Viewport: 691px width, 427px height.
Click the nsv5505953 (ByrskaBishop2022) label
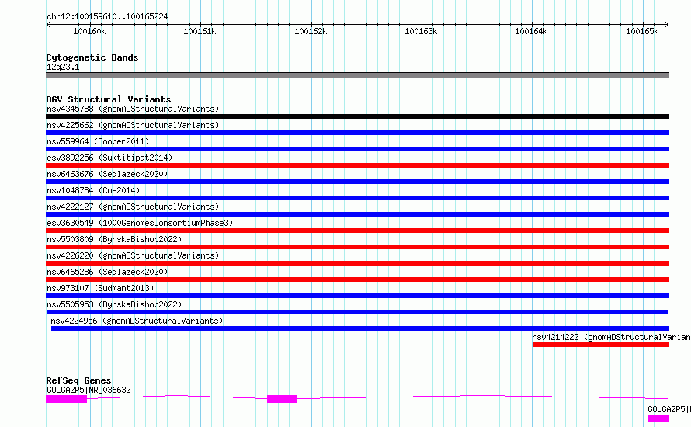coord(114,304)
